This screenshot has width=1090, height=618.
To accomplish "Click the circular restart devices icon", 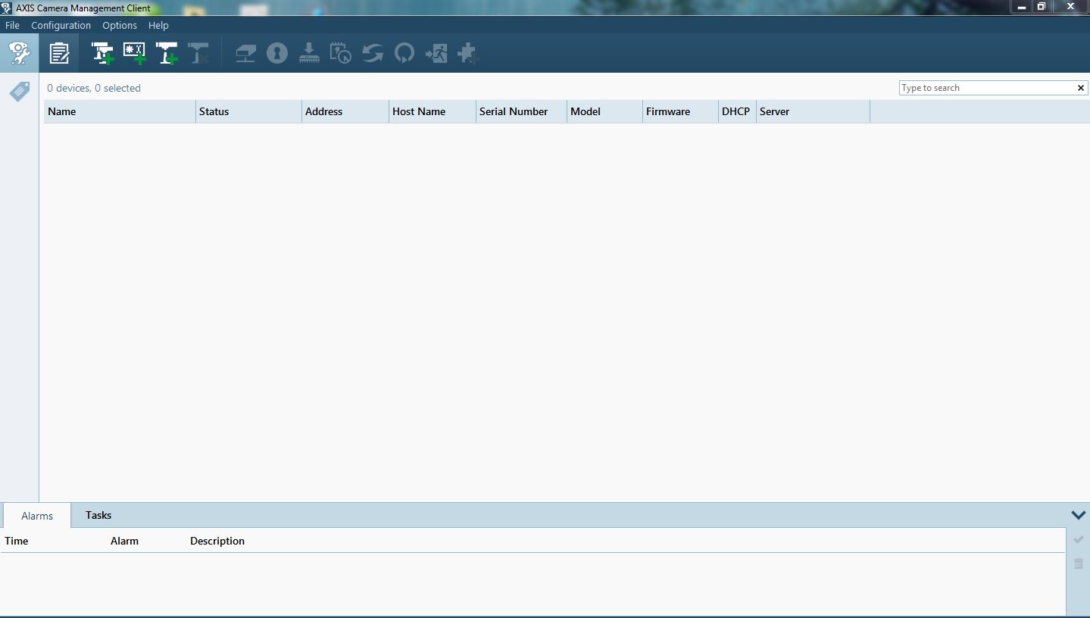I will (x=404, y=53).
